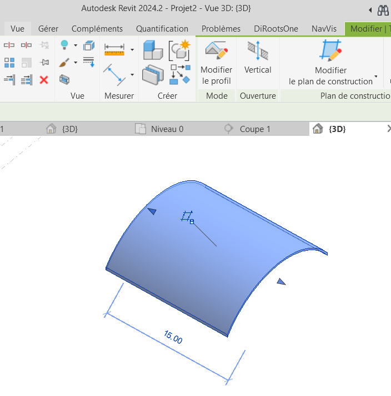Toggle the Pin tool on the element
This screenshot has width=391, height=396.
44,63
